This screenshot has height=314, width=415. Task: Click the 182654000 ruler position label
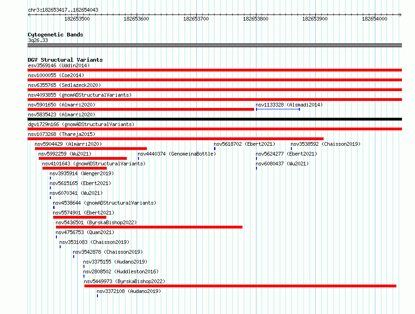point(374,19)
